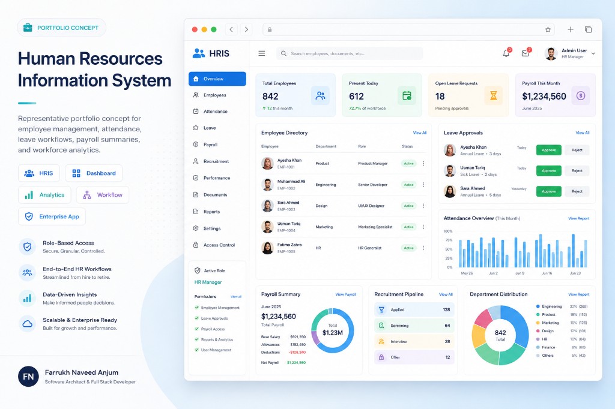Open Access Control in the sidebar
615x409 pixels.
(x=217, y=245)
